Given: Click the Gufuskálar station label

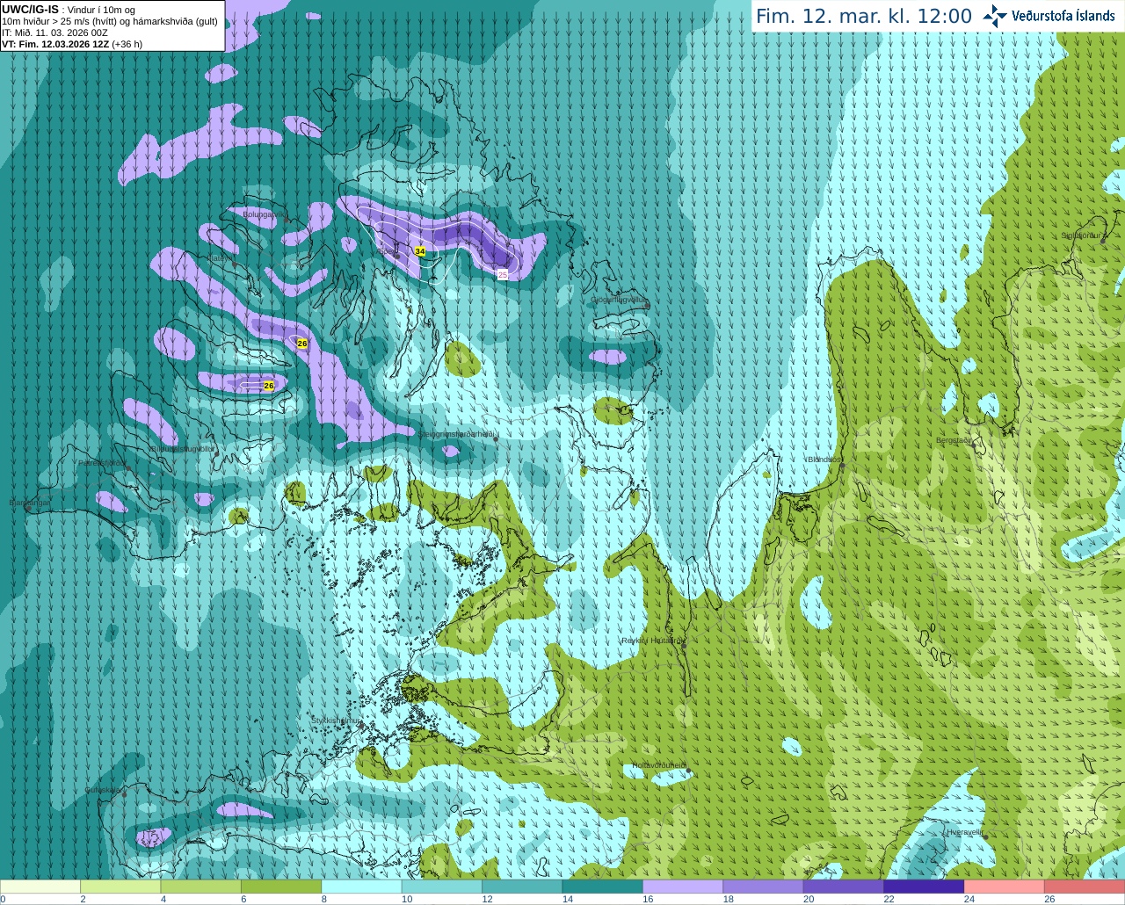Looking at the screenshot, I should click(104, 790).
